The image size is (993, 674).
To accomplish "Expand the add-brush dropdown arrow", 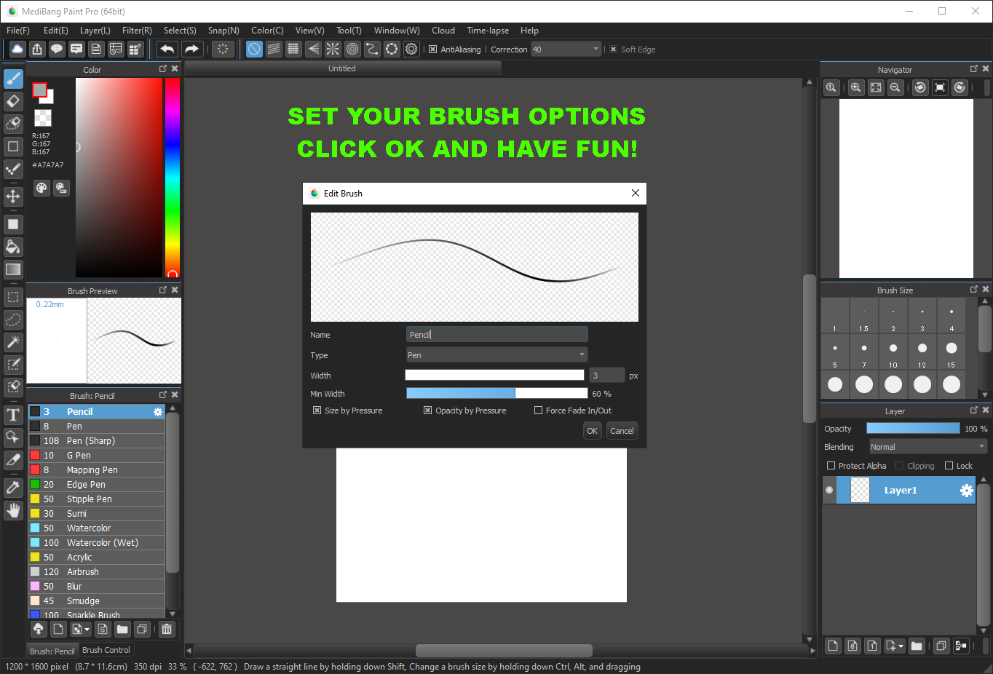I will click(87, 630).
